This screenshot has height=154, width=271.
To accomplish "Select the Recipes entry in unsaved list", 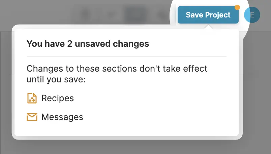I will (57, 98).
